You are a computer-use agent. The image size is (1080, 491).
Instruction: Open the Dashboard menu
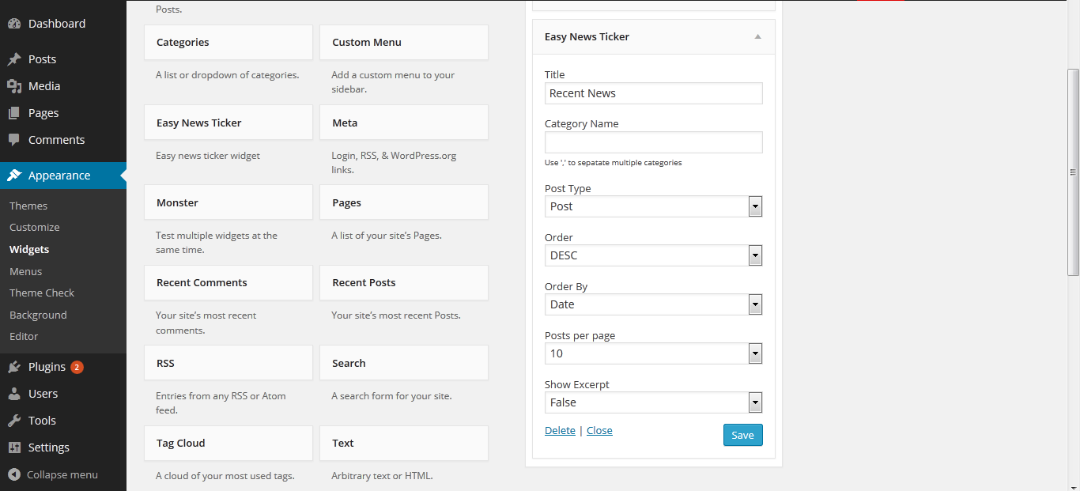tap(63, 24)
